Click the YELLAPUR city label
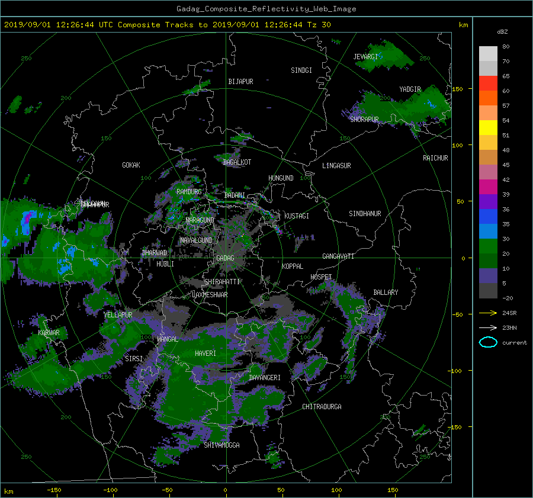 pos(118,315)
